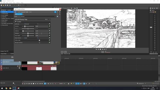Open Event Pan/Crop on the red event

coord(52,66)
